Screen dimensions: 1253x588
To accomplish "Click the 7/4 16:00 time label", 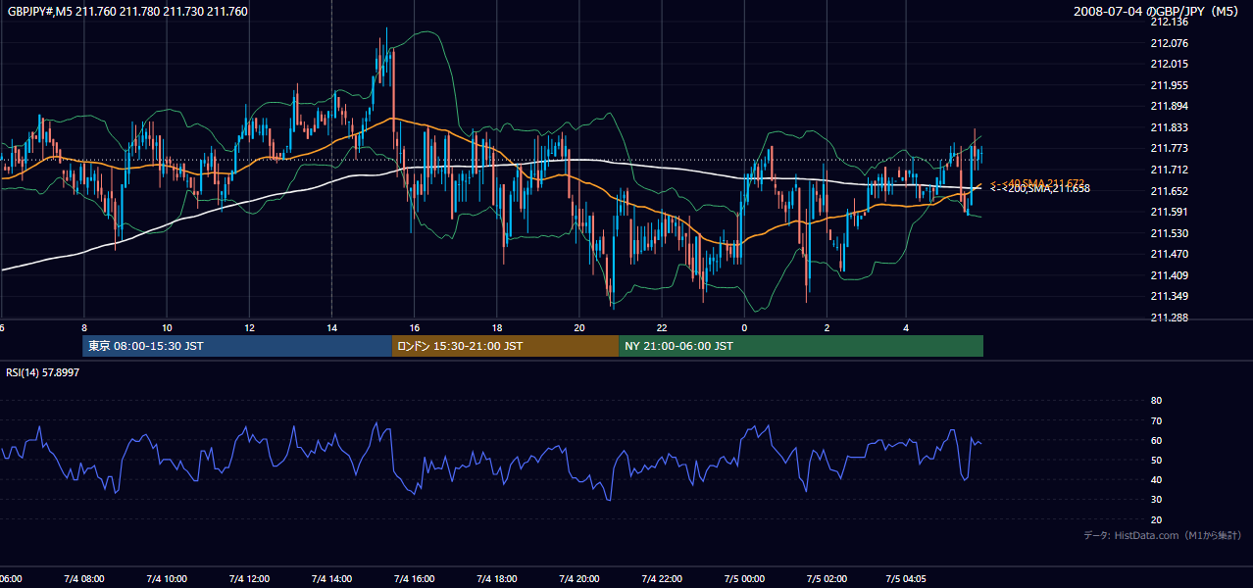I will pos(414,579).
